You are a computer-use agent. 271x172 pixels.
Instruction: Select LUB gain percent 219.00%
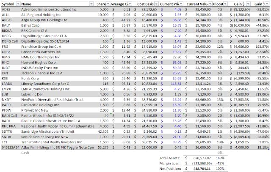click(x=262, y=95)
